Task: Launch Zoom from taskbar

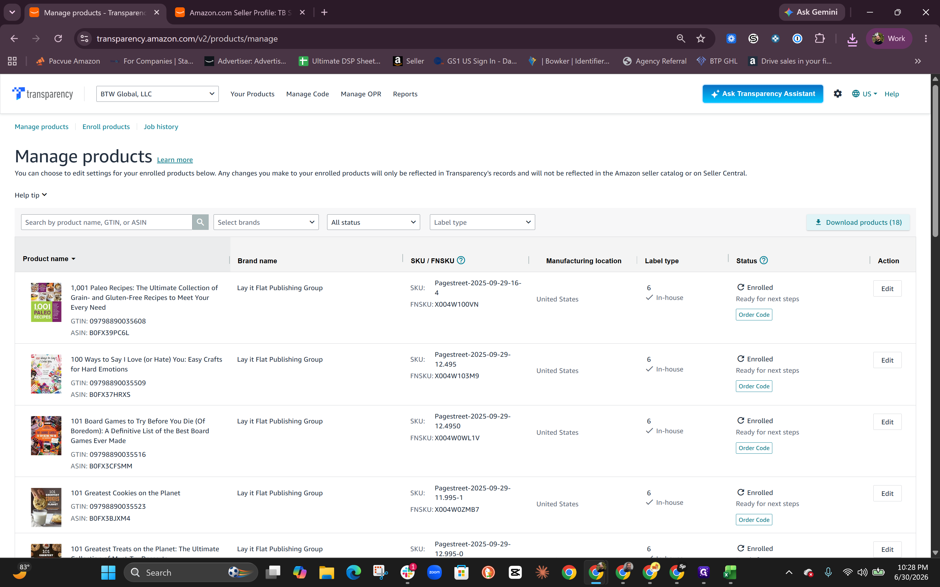Action: tap(434, 572)
